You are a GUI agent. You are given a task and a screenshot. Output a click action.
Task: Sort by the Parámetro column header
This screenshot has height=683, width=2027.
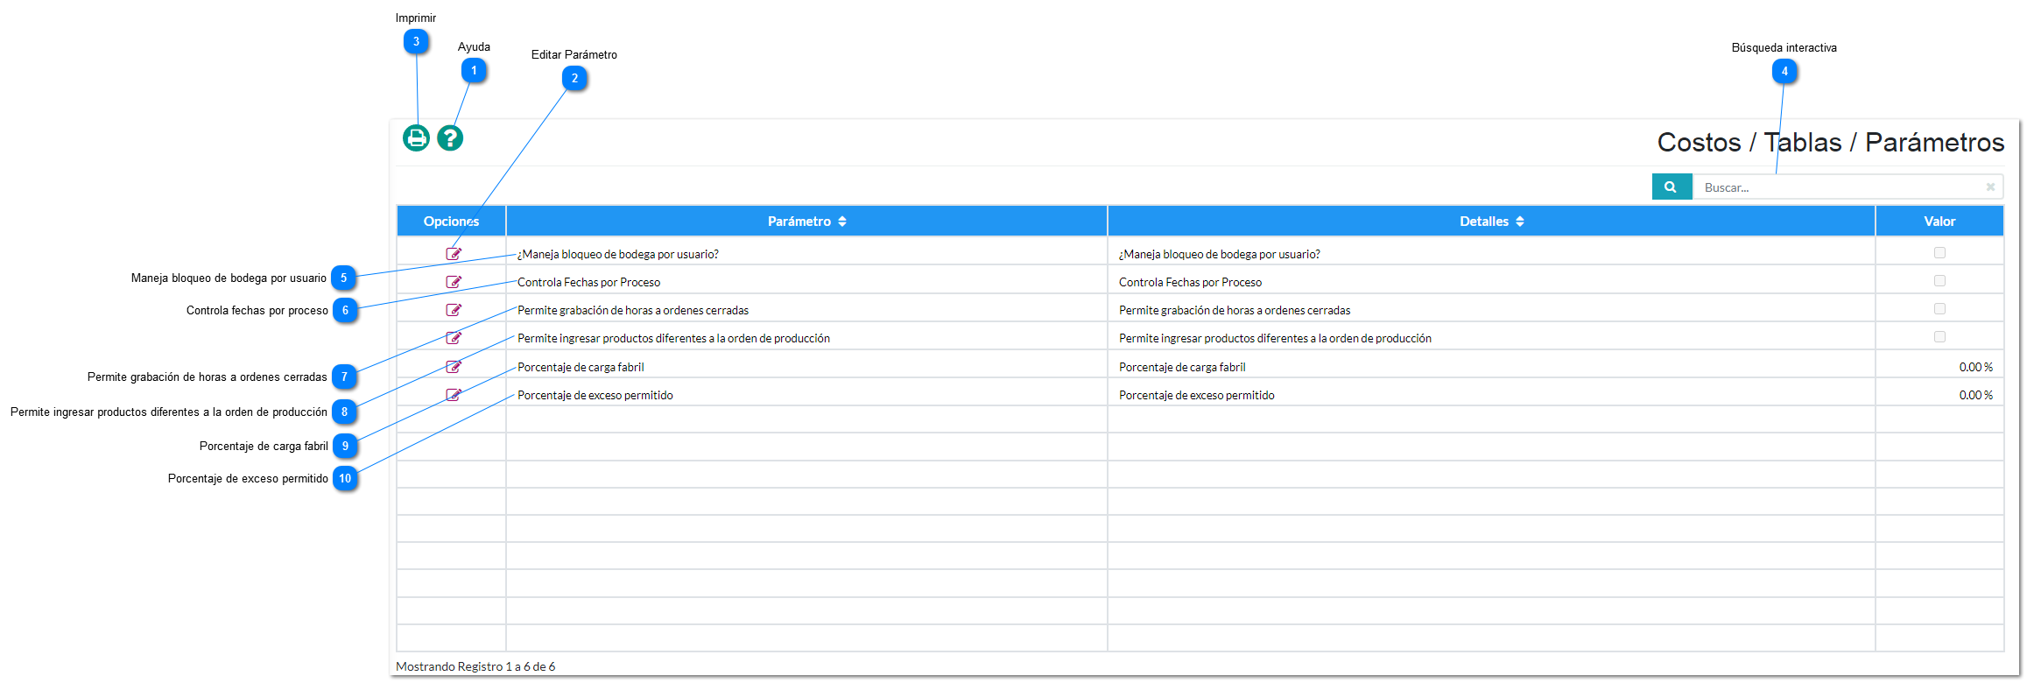[x=806, y=222]
